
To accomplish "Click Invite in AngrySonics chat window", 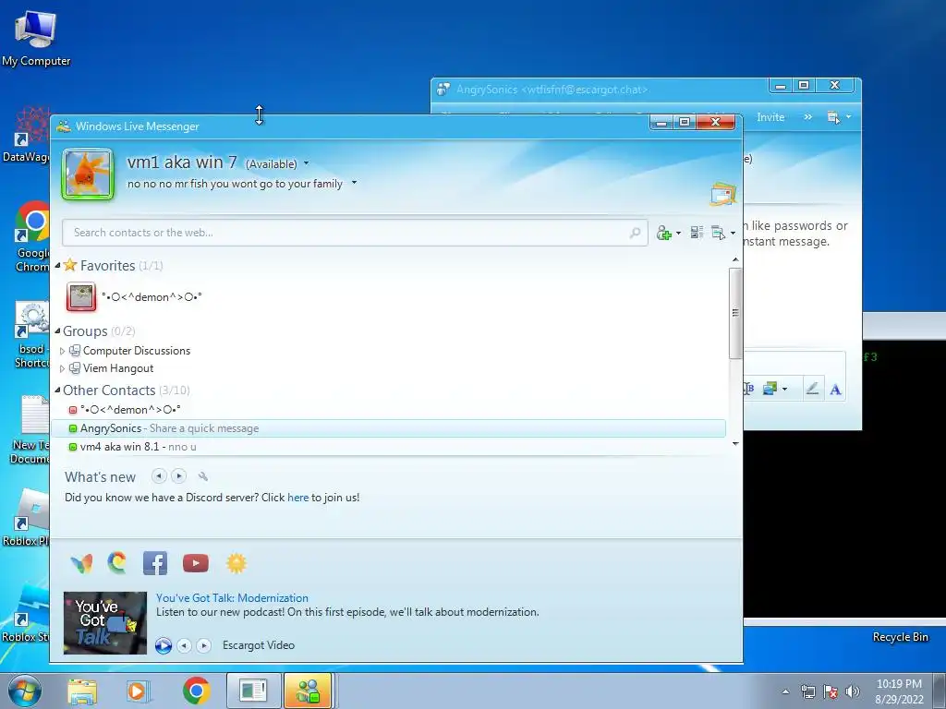I will click(770, 117).
